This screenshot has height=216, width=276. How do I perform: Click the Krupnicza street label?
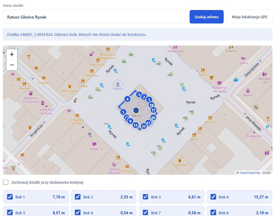pyautogui.click(x=36, y=130)
